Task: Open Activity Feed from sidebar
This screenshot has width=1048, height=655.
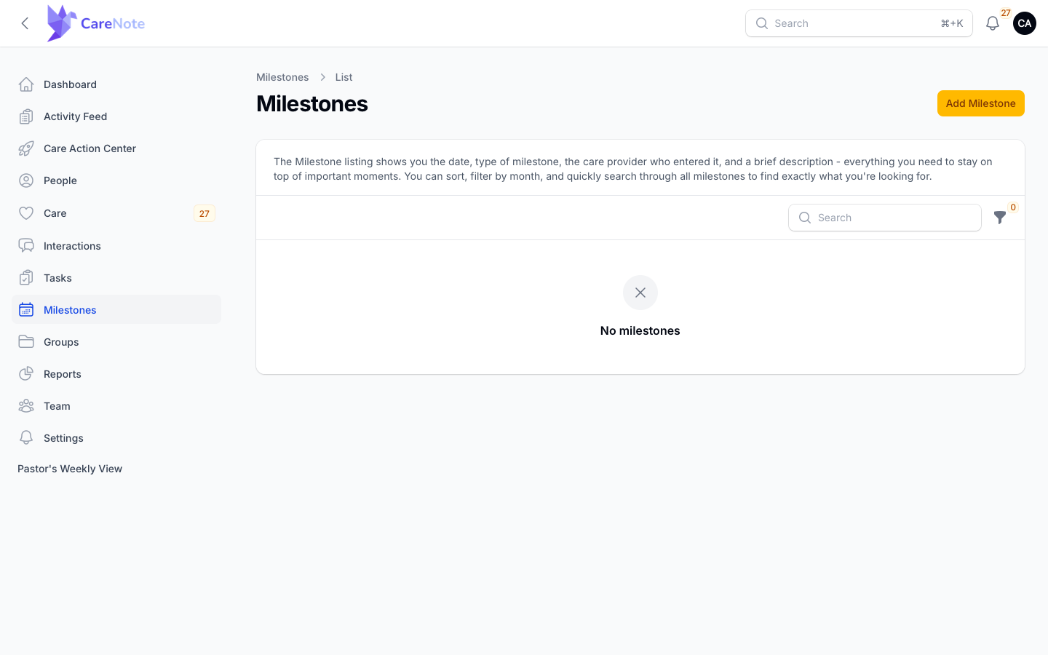Action: (x=116, y=116)
